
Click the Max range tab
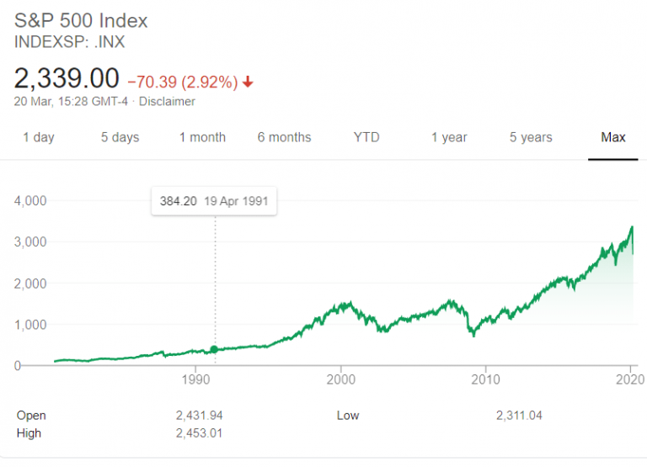pos(613,137)
